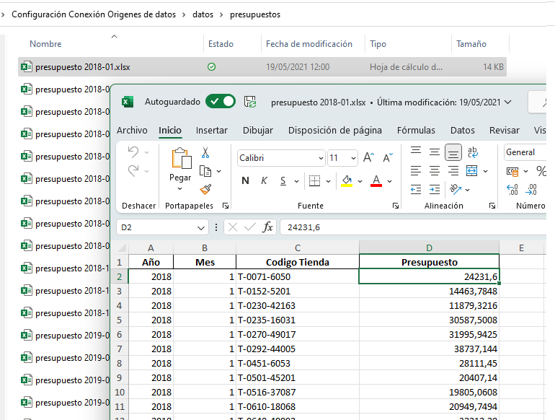Click the Cut scissors icon
Screen dimensions: 555x420
tap(205, 153)
